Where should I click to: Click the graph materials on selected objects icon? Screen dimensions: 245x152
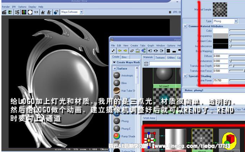tap(144, 51)
